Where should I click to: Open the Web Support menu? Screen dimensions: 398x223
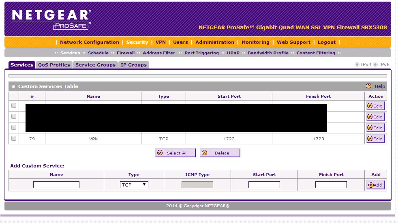point(293,42)
